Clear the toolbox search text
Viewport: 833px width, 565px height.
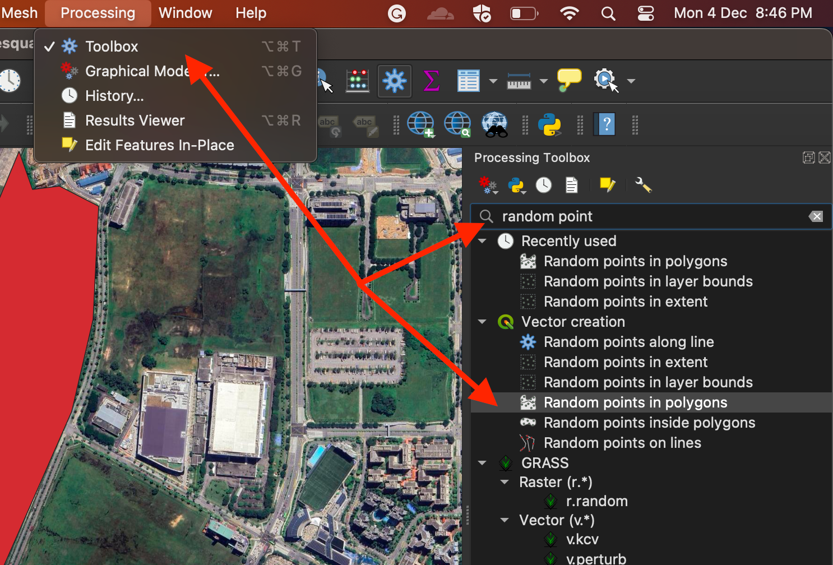[x=816, y=216]
